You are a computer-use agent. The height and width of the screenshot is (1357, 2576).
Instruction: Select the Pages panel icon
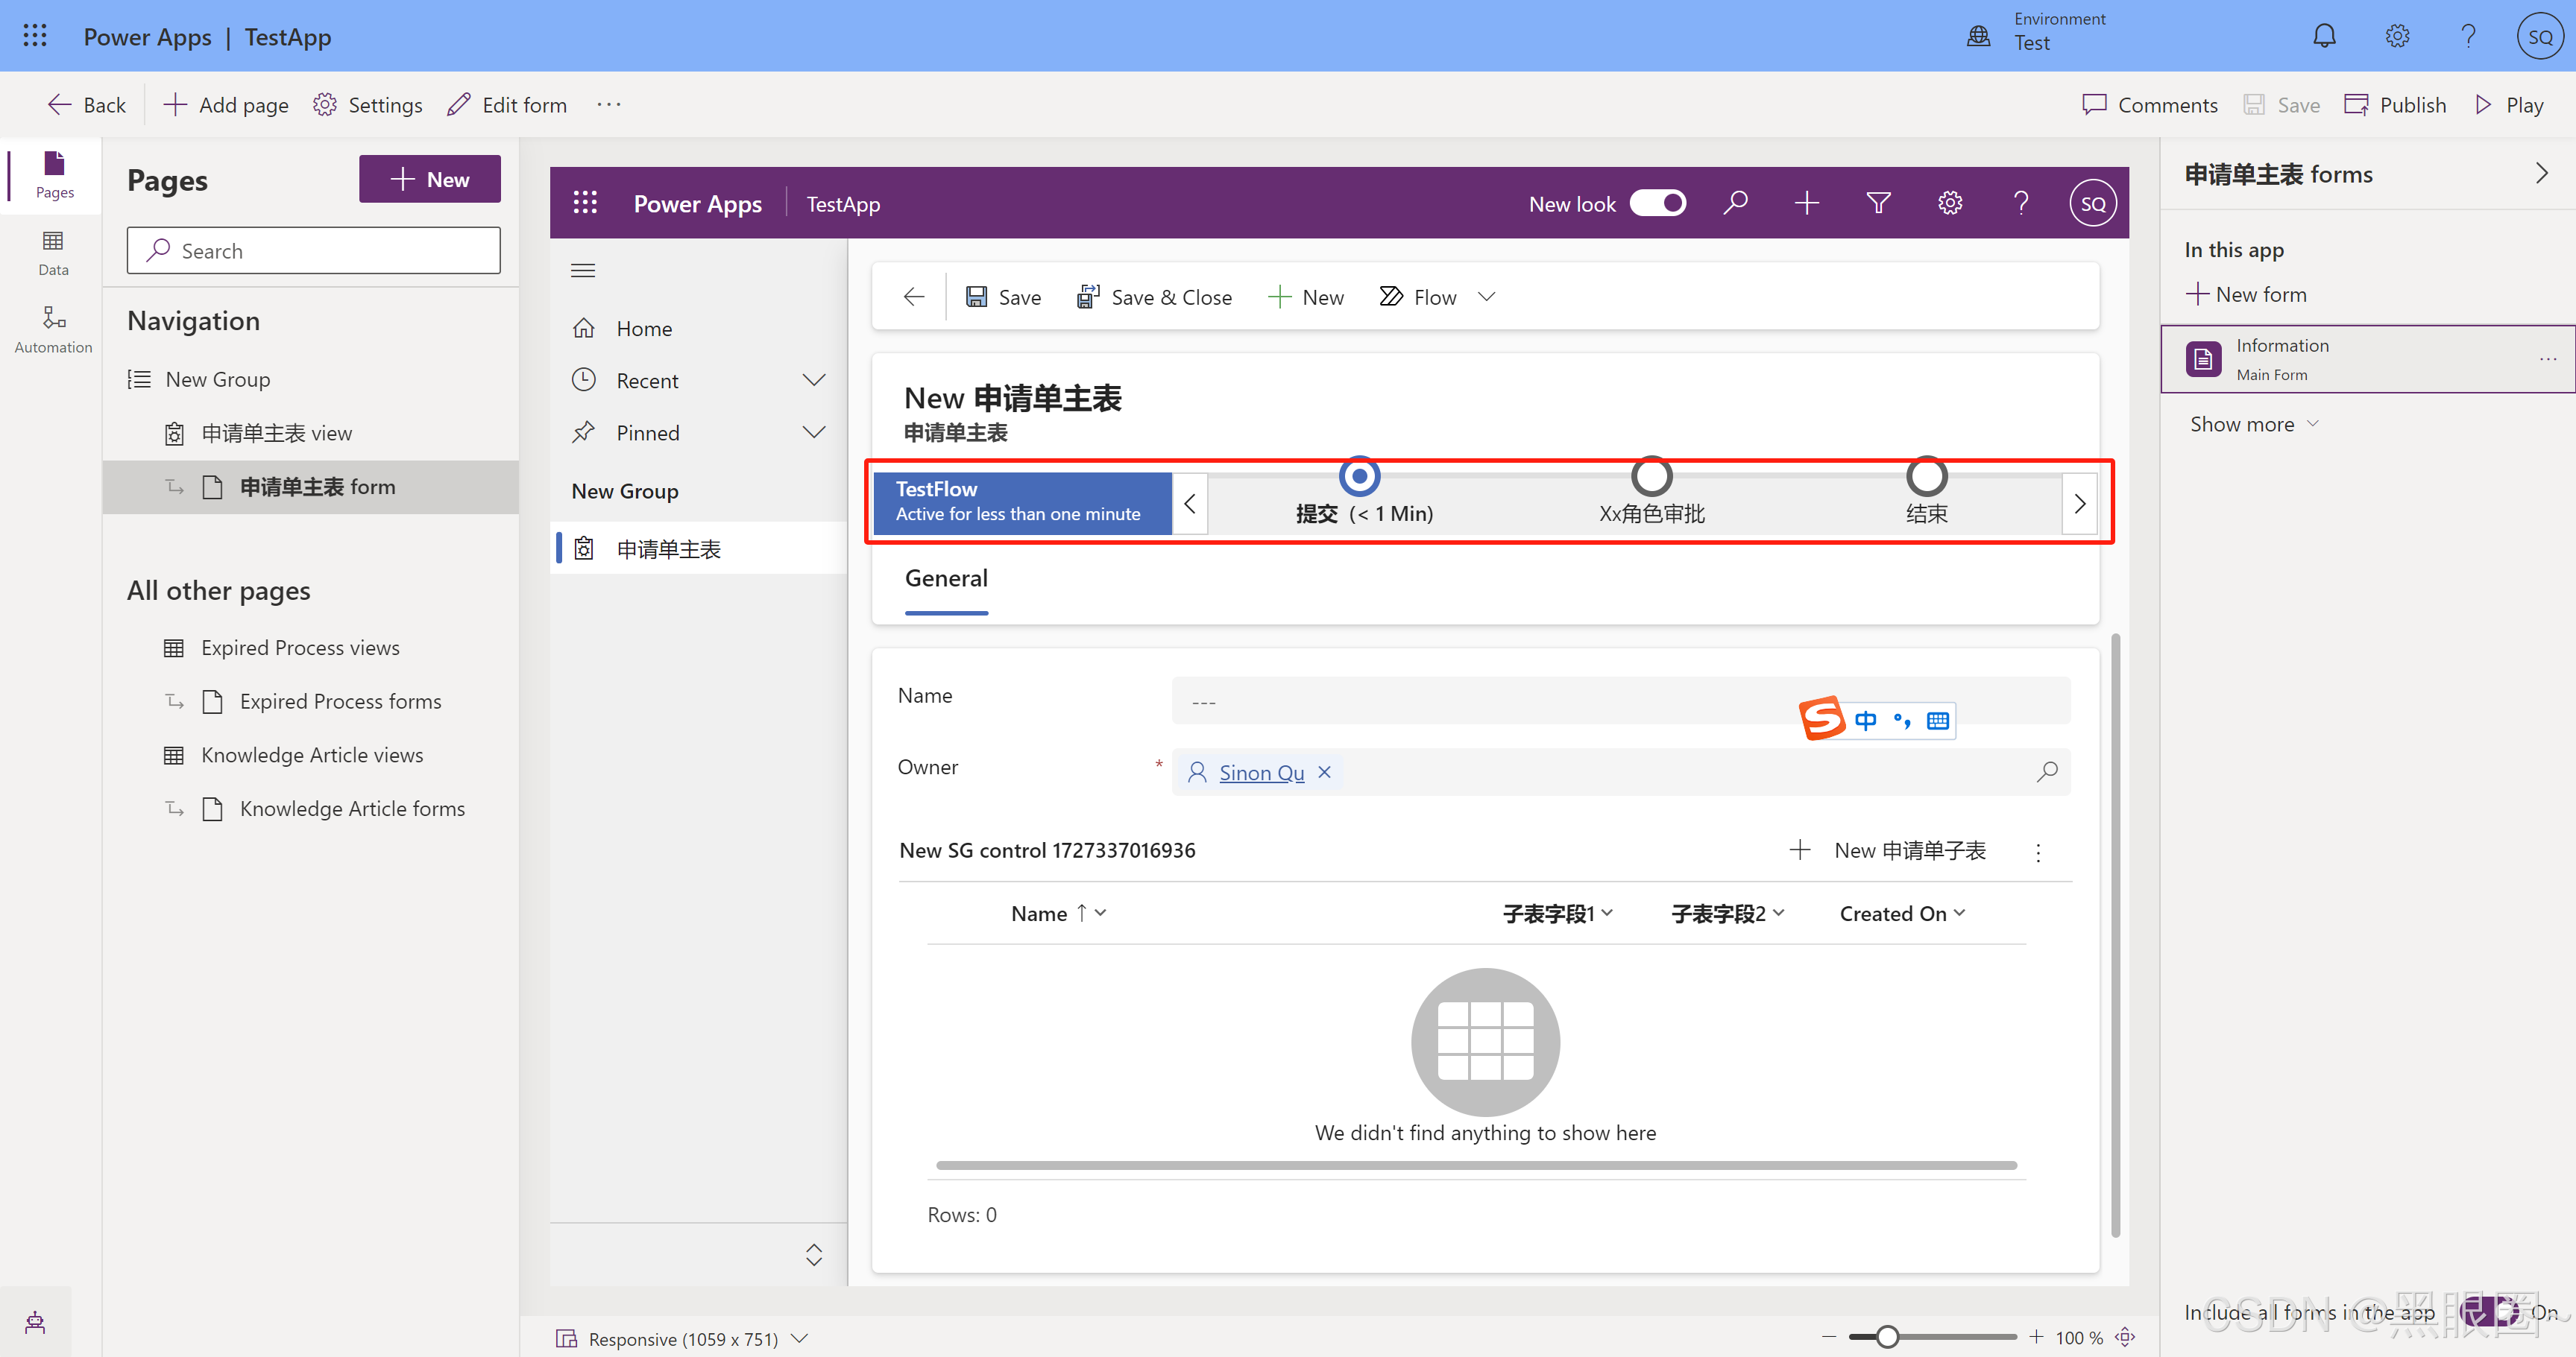pyautogui.click(x=52, y=176)
